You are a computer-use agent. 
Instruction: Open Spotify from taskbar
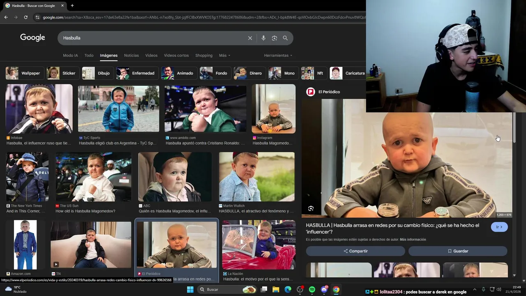click(312, 289)
